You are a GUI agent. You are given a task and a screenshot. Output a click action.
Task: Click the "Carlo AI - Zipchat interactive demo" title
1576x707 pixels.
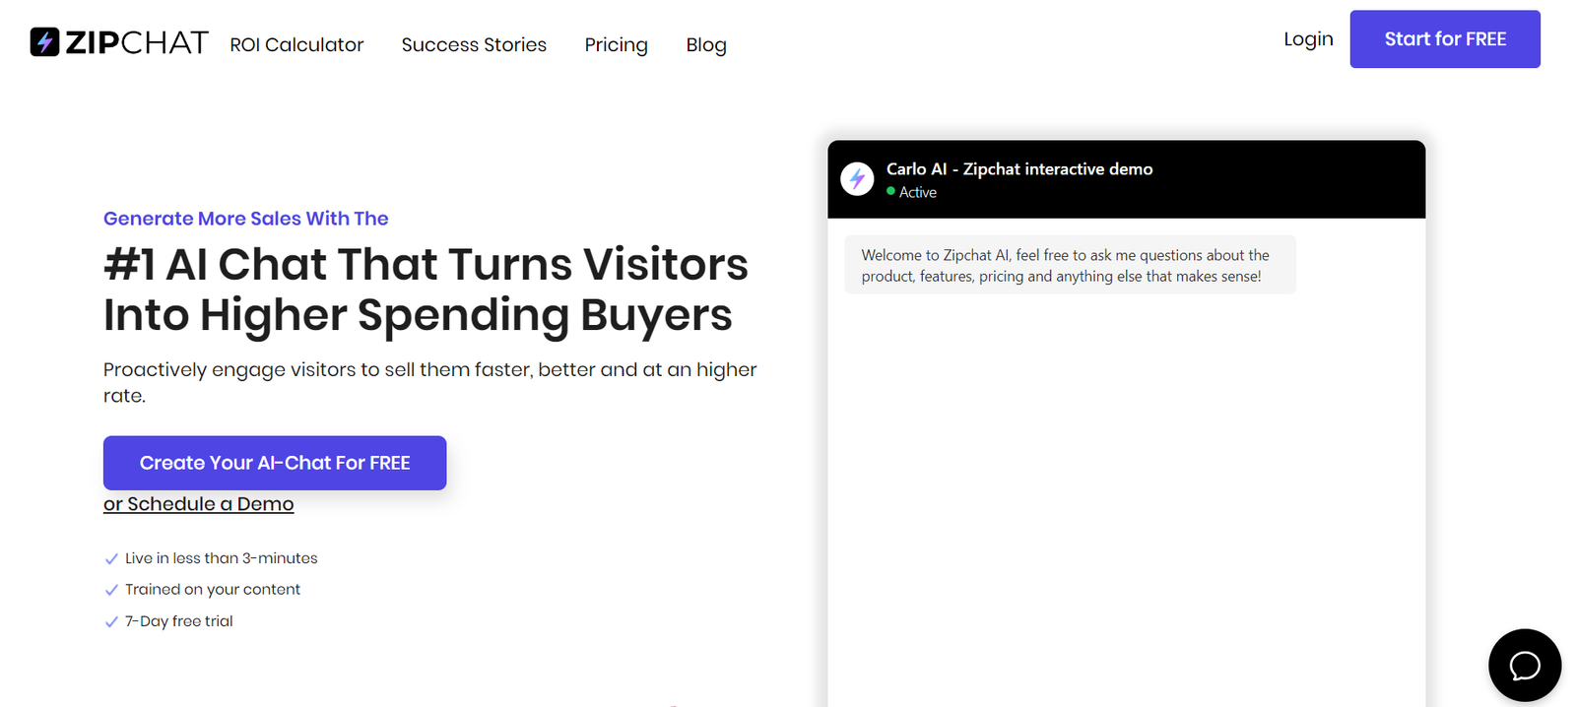pos(1019,169)
